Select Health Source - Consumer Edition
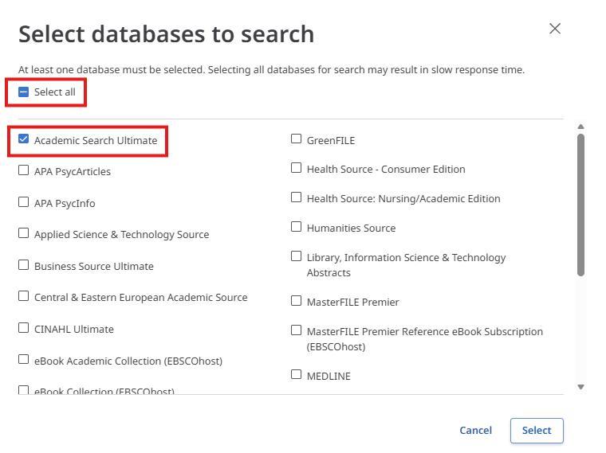This screenshot has height=453, width=606. [x=297, y=169]
